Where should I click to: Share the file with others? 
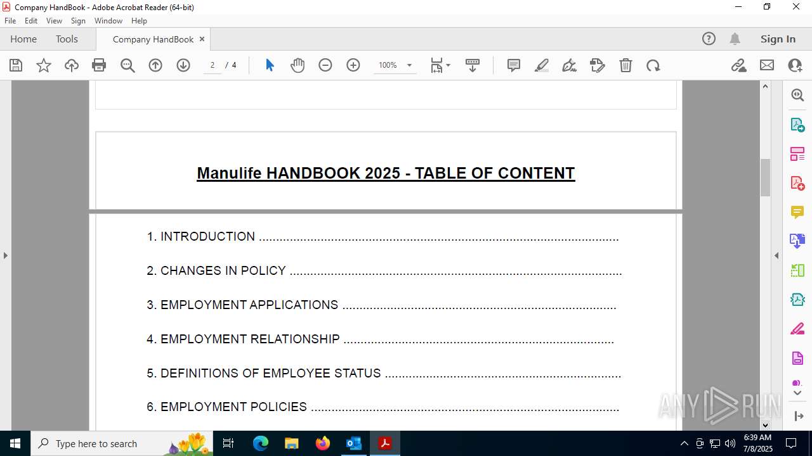coord(795,65)
